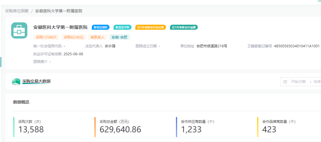Select registration number 48500565034010411A1001
The width and height of the screenshot is (321, 142).
[297, 46]
